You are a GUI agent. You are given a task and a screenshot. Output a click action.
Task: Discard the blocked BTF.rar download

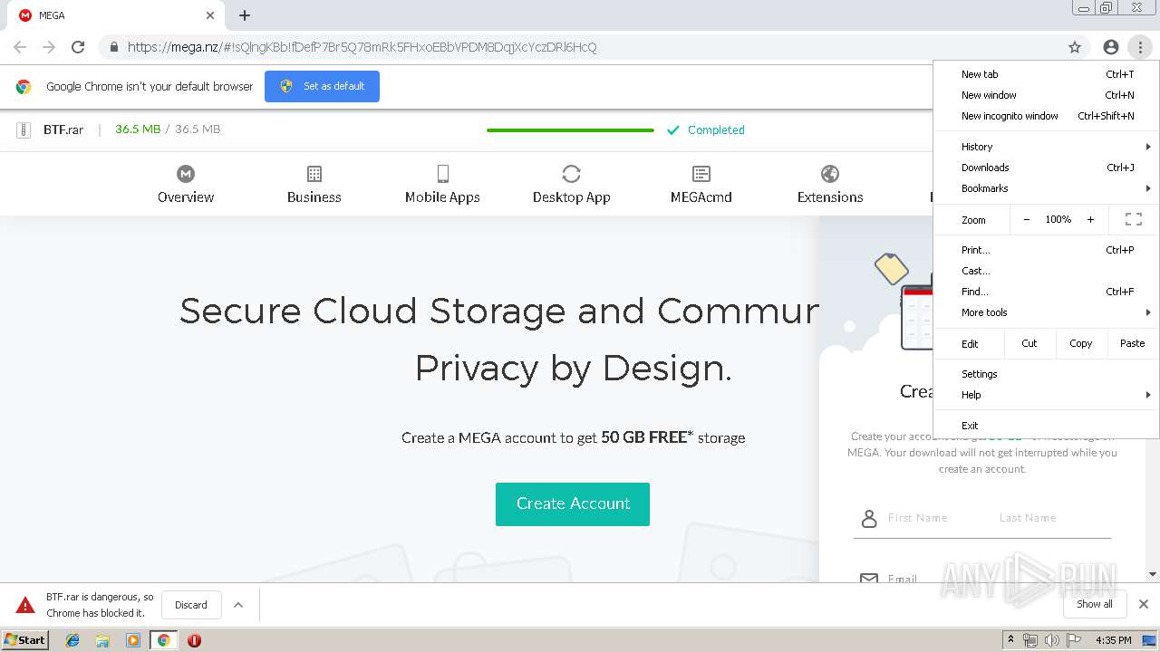point(191,605)
